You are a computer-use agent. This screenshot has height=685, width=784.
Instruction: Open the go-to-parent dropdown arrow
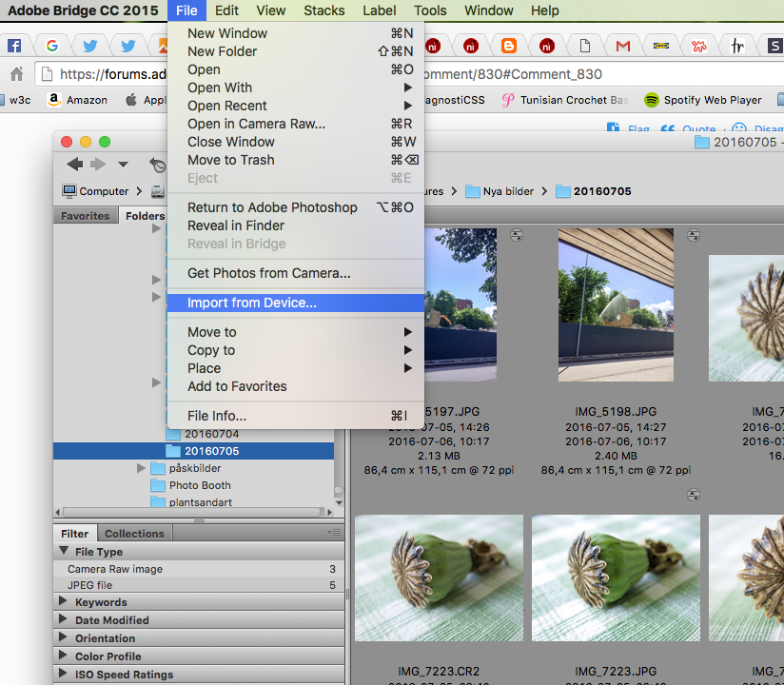coord(123,166)
